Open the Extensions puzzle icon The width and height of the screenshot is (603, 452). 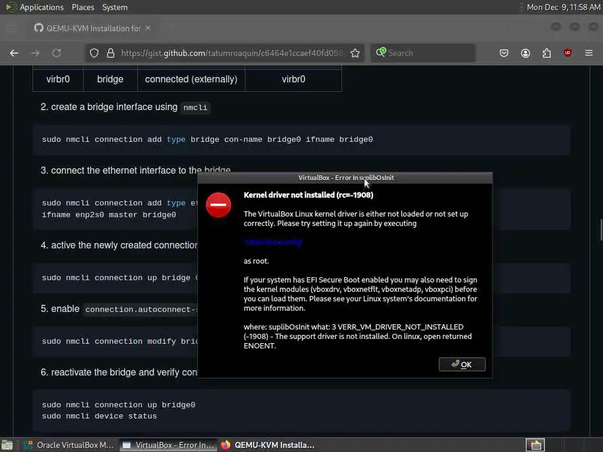(546, 53)
